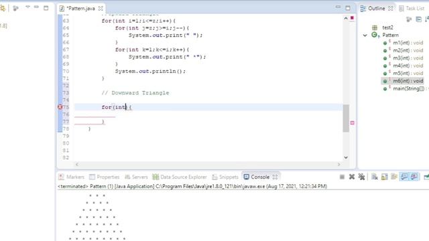Click the editor vertical scrollbar thumb
Screen dimensions: 429x241
coord(346,118)
